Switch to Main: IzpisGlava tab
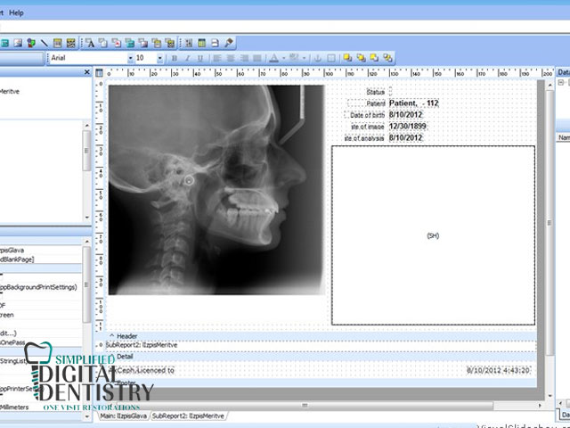Image resolution: width=570 pixels, height=428 pixels. tap(124, 416)
